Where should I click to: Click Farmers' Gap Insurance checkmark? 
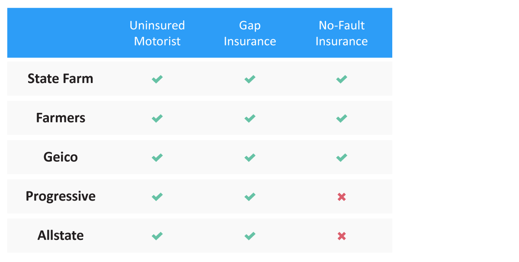tap(250, 118)
